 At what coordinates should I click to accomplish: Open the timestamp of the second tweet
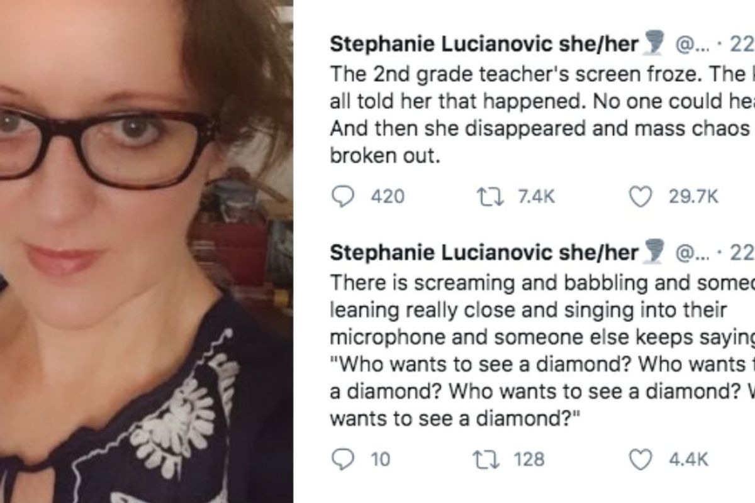coord(741,253)
